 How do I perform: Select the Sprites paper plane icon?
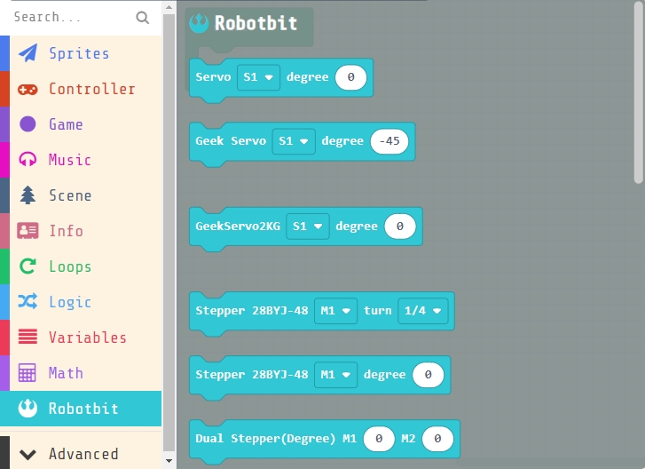(28, 53)
